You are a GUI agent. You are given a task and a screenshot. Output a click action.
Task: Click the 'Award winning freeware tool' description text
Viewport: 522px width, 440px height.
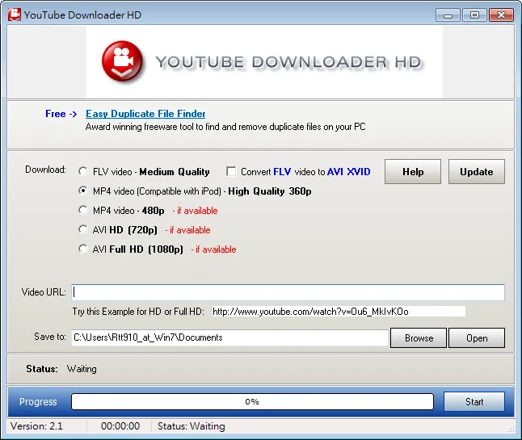pyautogui.click(x=225, y=127)
